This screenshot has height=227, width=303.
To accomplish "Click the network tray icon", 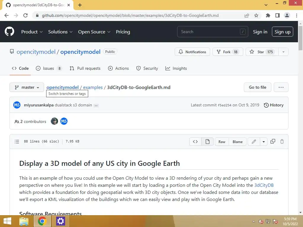I will click(x=268, y=221).
